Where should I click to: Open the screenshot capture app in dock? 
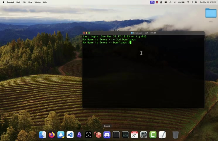click(88, 135)
